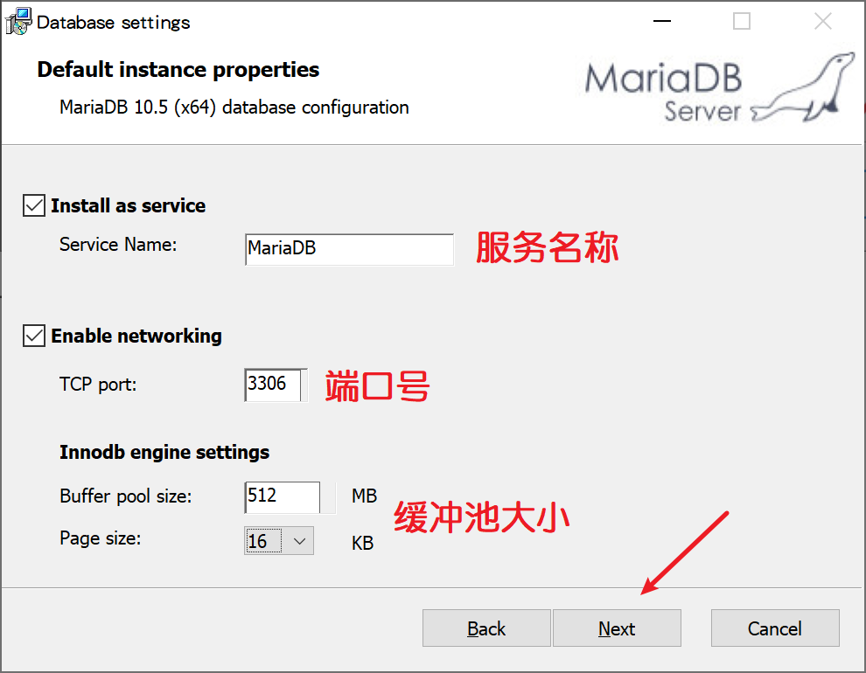Click the Buffer pool size field

pyautogui.click(x=283, y=497)
